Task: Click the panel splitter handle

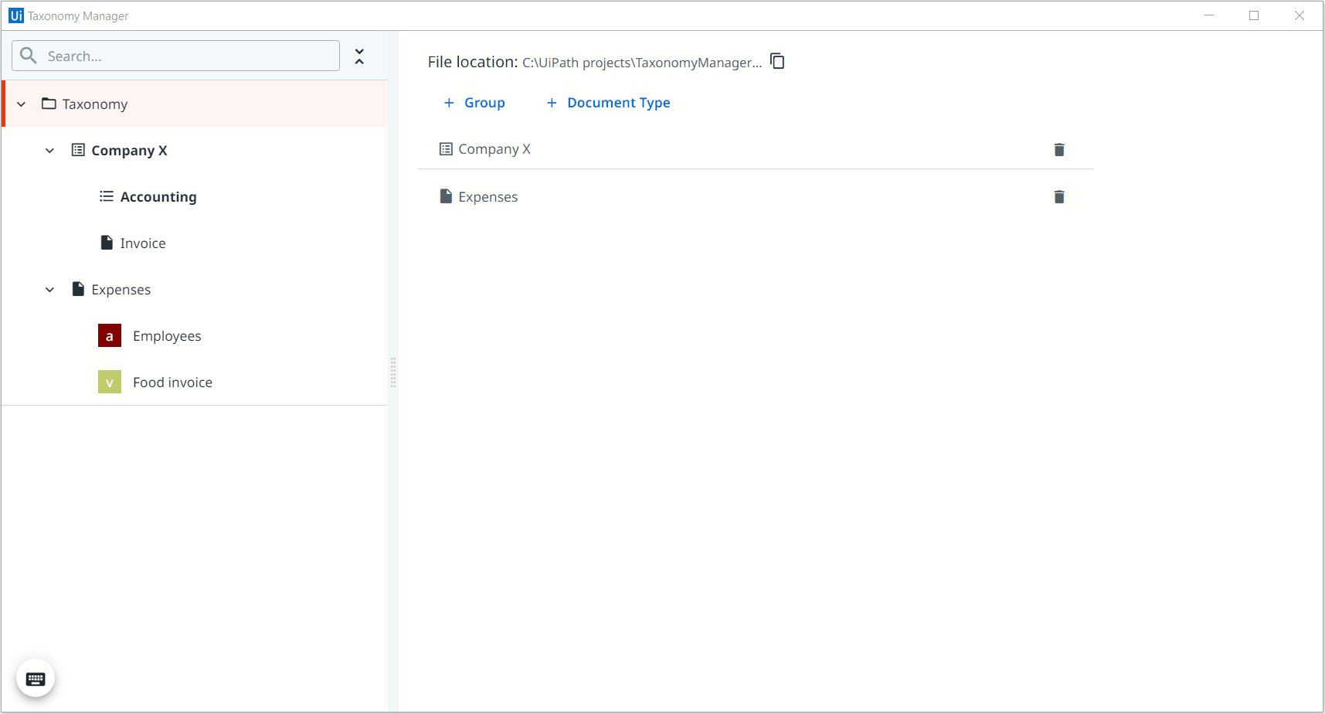Action: (x=393, y=372)
